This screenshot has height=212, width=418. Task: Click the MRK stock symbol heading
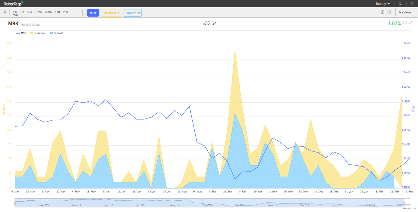coord(13,23)
